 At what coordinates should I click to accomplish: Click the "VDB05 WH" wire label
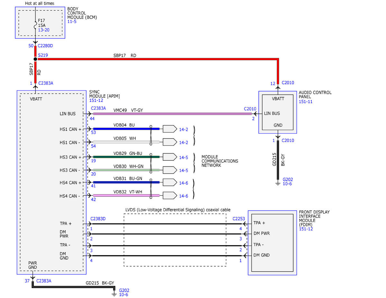(x=124, y=138)
